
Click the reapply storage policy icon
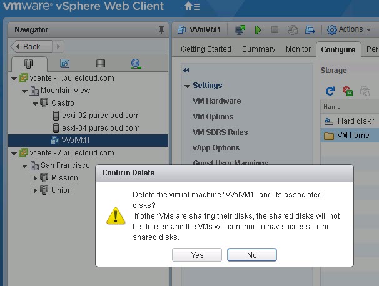click(365, 91)
